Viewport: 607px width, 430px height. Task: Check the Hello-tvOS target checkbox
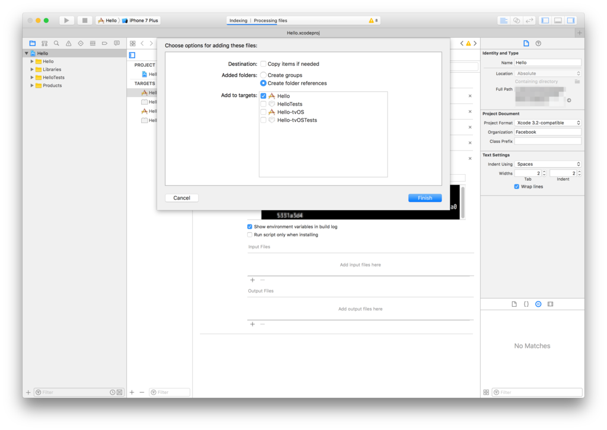tap(263, 112)
